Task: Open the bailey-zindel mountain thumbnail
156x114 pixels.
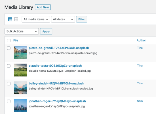Action: tap(20, 88)
